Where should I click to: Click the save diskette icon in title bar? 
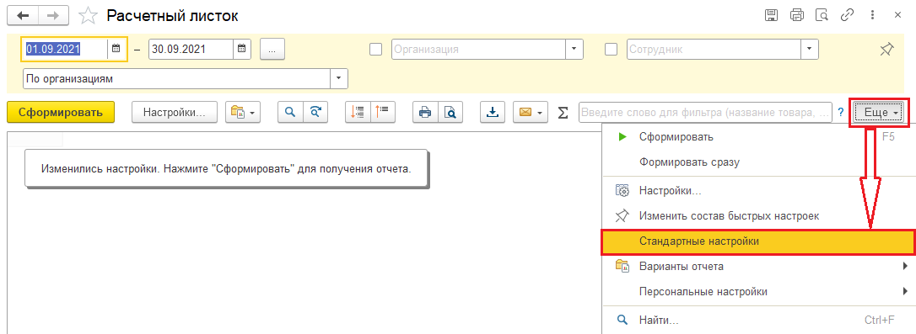coord(771,16)
